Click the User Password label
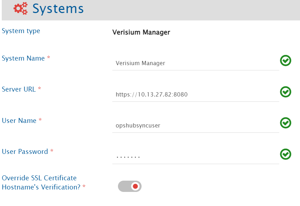The image size is (300, 206). point(25,151)
